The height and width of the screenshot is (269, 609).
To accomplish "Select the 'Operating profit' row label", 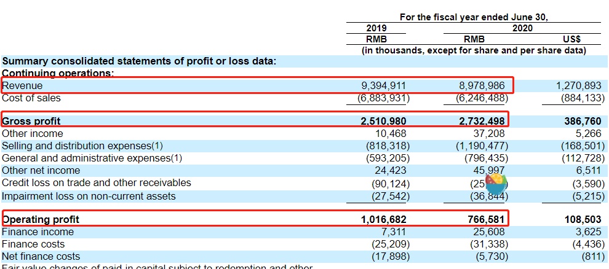I will click(41, 220).
